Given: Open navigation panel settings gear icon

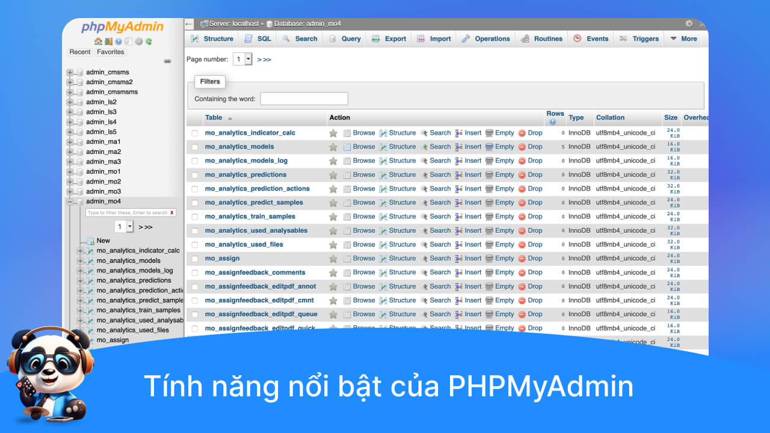Looking at the screenshot, I should coord(138,41).
